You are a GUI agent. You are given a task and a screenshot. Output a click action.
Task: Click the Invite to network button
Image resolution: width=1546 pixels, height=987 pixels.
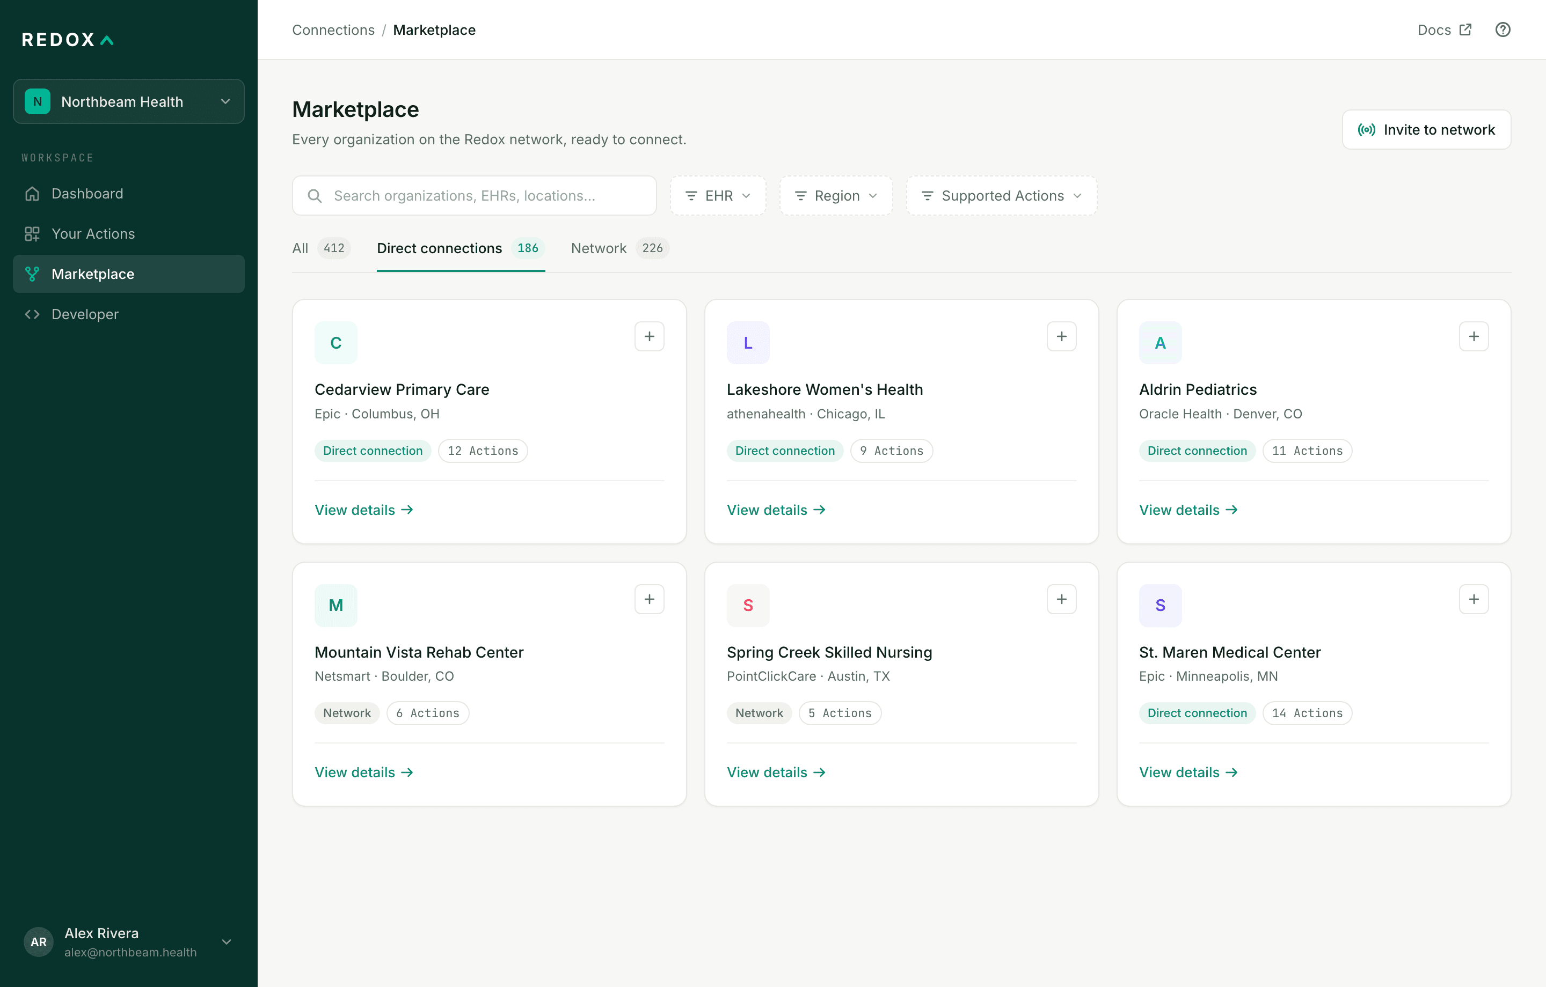(x=1426, y=130)
